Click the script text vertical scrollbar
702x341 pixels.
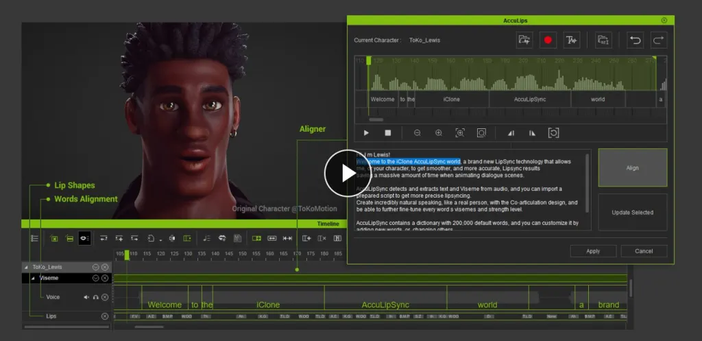click(x=587, y=184)
